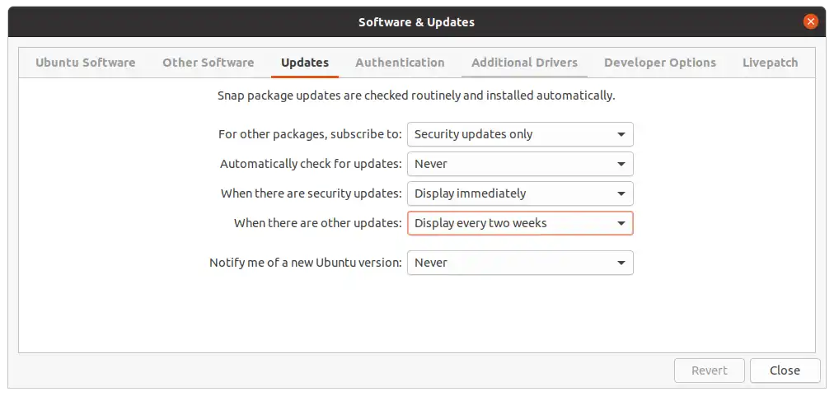Expand the 'Automatically check for updates' combo box
The height and width of the screenshot is (396, 834).
coord(520,165)
